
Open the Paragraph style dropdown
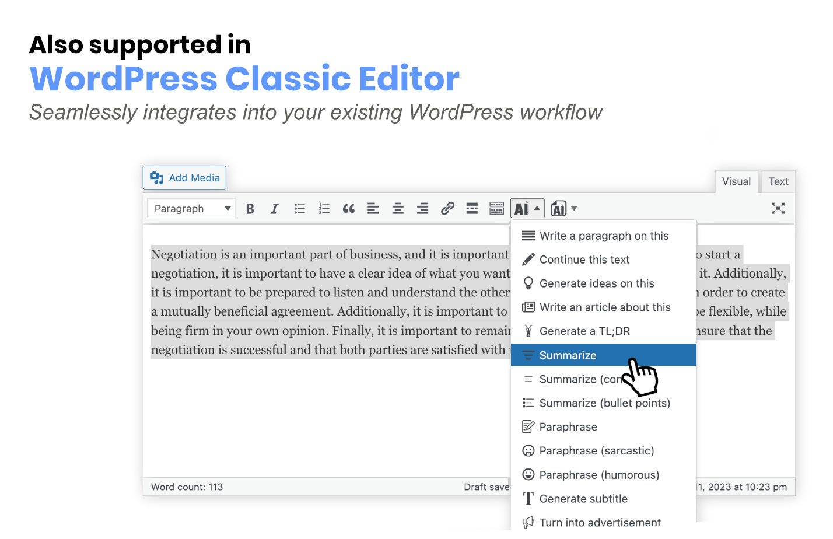pos(191,208)
